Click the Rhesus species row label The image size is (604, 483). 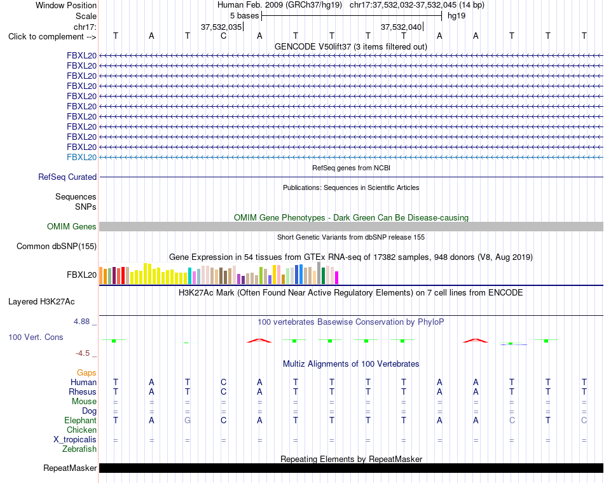83,391
